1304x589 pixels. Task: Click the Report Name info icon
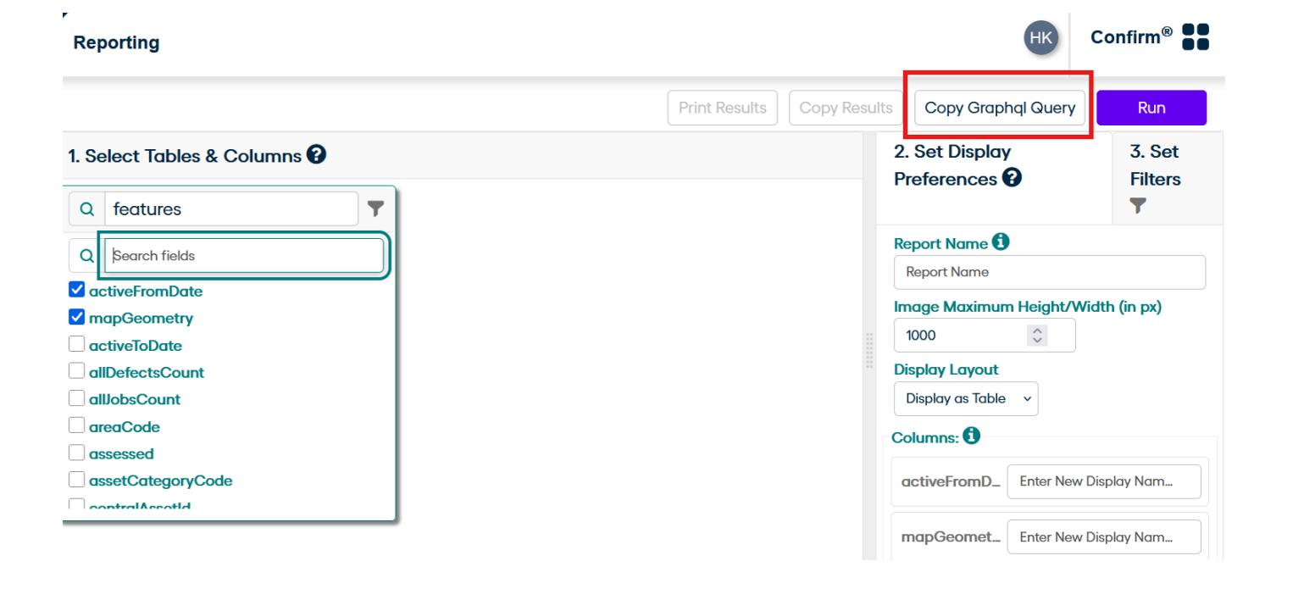[x=1001, y=242]
